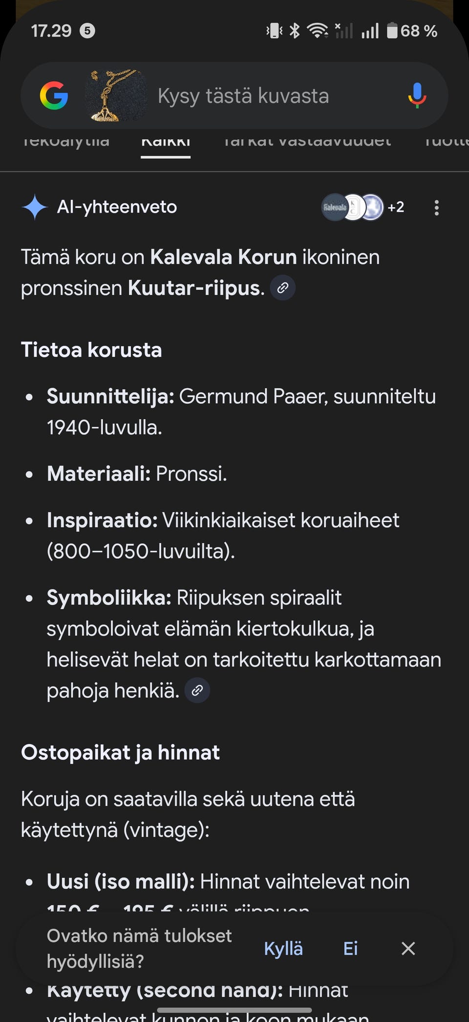Tap the Bluetooth icon in the status bar
469x1022 pixels.
[295, 30]
